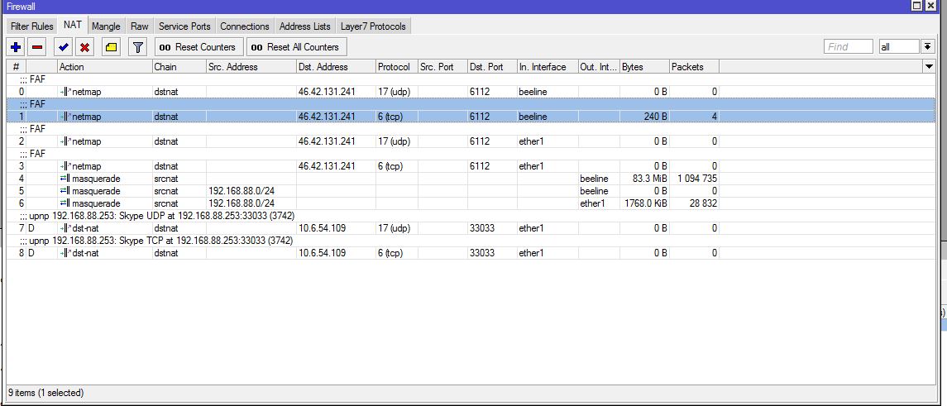947x406 pixels.
Task: Click 'D' dynamic flag in rule 7
Action: coord(31,228)
